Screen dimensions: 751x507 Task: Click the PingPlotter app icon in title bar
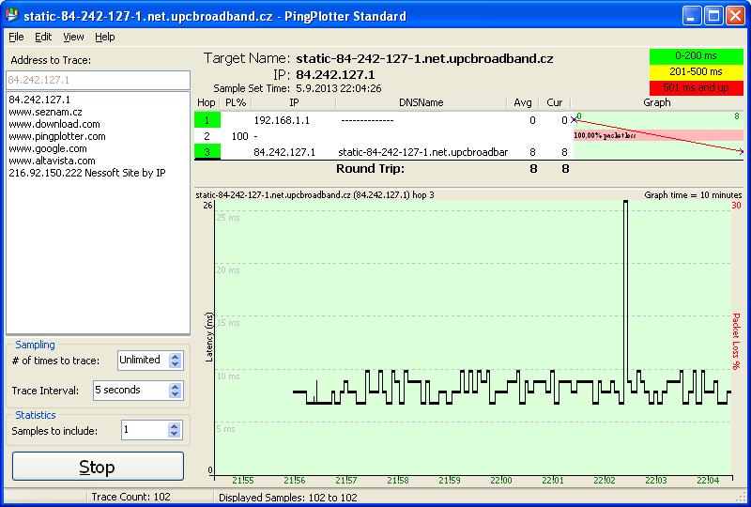pyautogui.click(x=12, y=15)
